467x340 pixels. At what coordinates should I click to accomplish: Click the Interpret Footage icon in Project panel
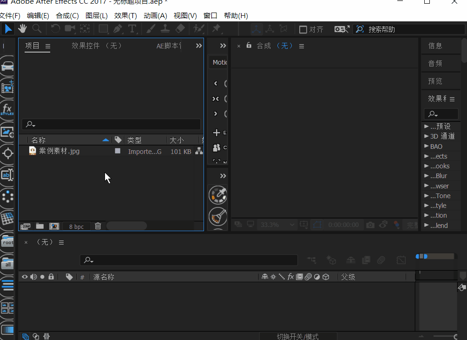[25, 227]
